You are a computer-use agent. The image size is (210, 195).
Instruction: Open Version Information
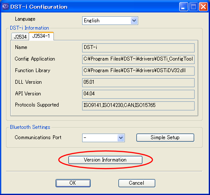point(105,160)
